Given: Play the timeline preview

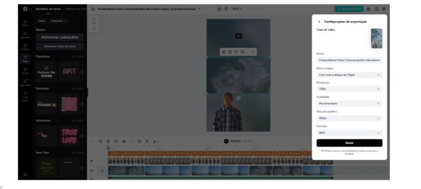Looking at the screenshot, I should [x=226, y=141].
